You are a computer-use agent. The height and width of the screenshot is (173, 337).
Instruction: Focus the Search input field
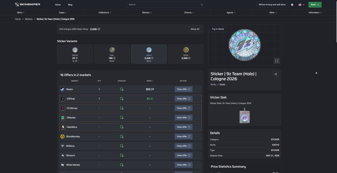166,5
